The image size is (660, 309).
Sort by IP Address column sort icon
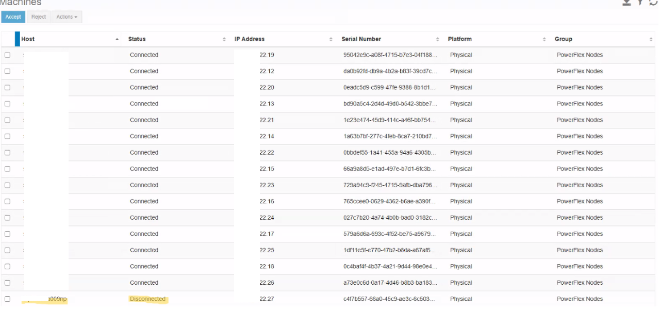[331, 39]
